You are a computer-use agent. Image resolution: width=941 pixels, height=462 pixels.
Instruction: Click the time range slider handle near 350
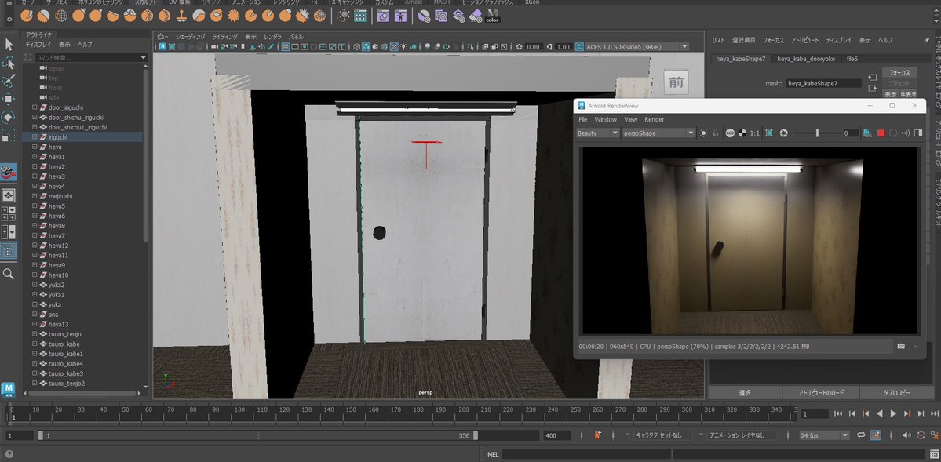pos(476,435)
